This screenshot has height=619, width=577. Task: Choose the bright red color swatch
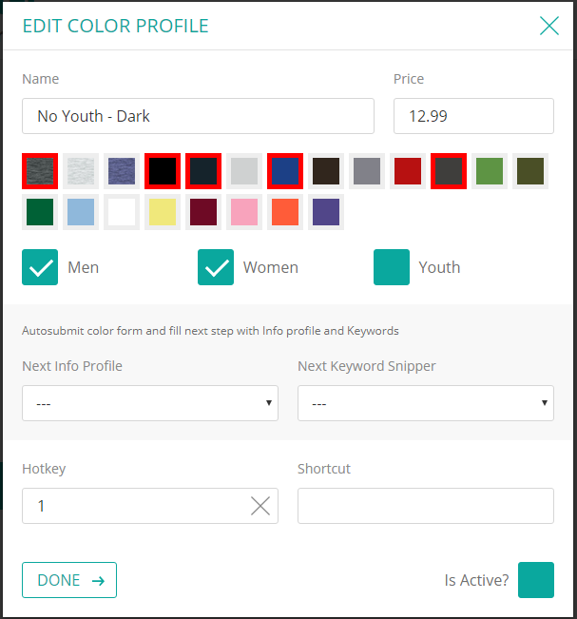[408, 171]
